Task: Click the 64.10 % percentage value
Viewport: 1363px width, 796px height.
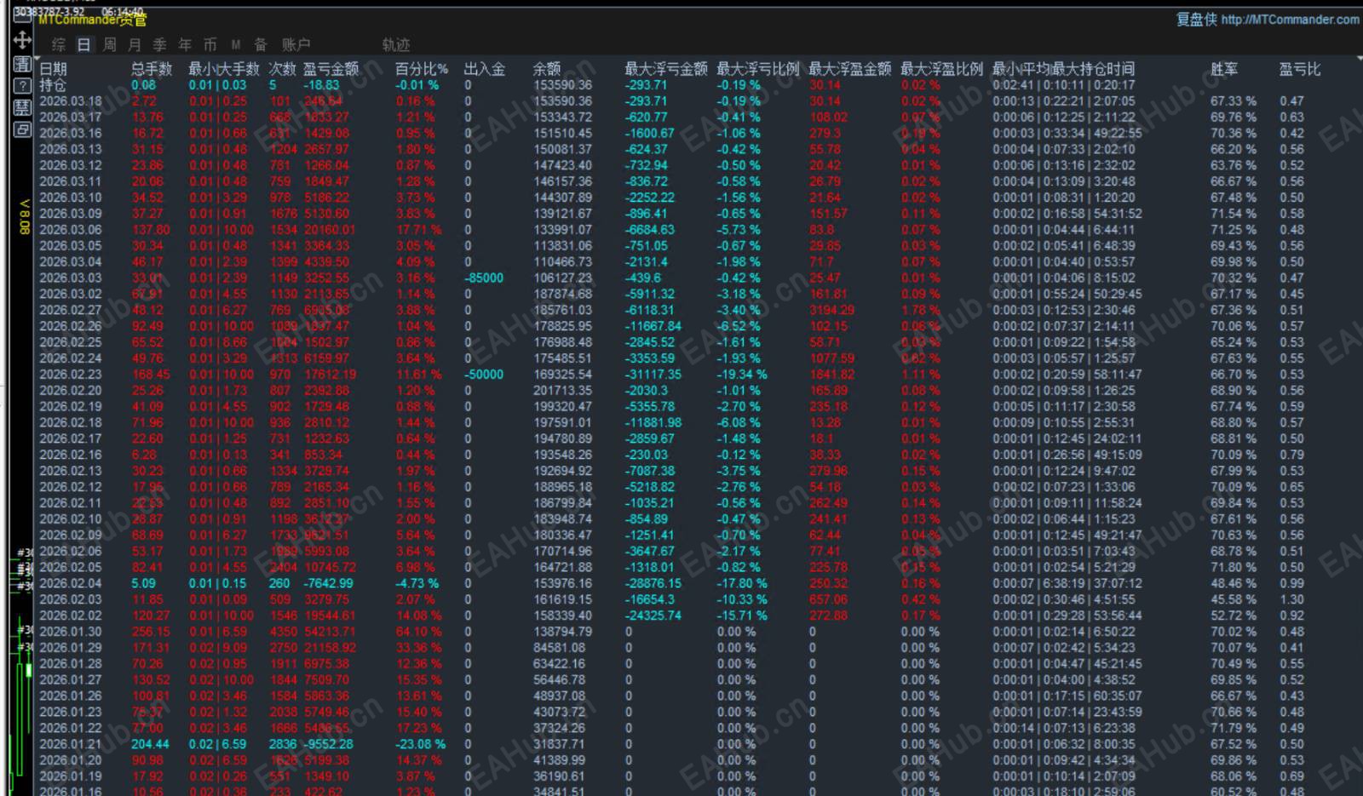Action: pos(418,633)
